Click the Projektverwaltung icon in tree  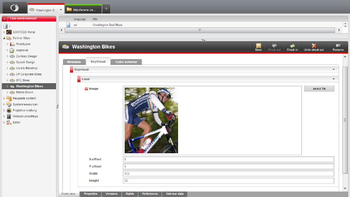[9, 111]
